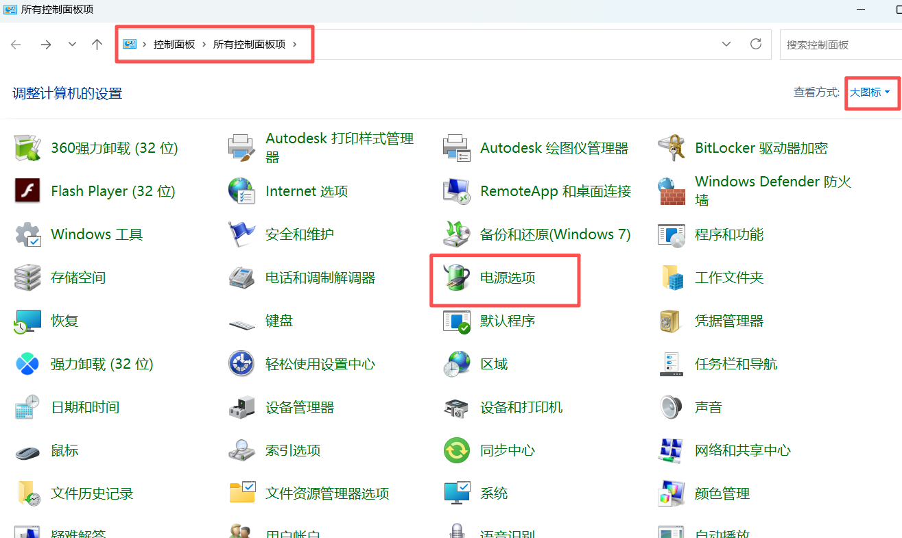
Task: Click the 设备管理器 icon
Action: pos(242,407)
